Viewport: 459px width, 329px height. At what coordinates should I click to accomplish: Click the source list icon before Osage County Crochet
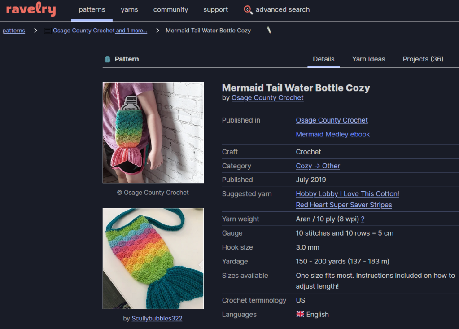click(48, 31)
